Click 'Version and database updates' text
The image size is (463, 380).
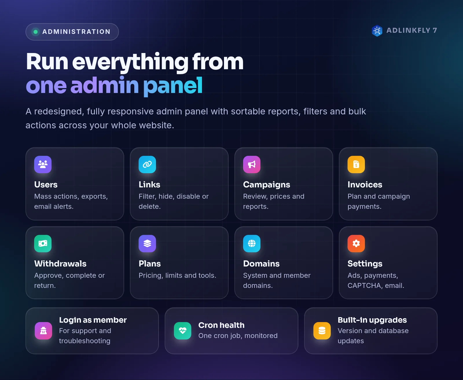[x=373, y=336]
